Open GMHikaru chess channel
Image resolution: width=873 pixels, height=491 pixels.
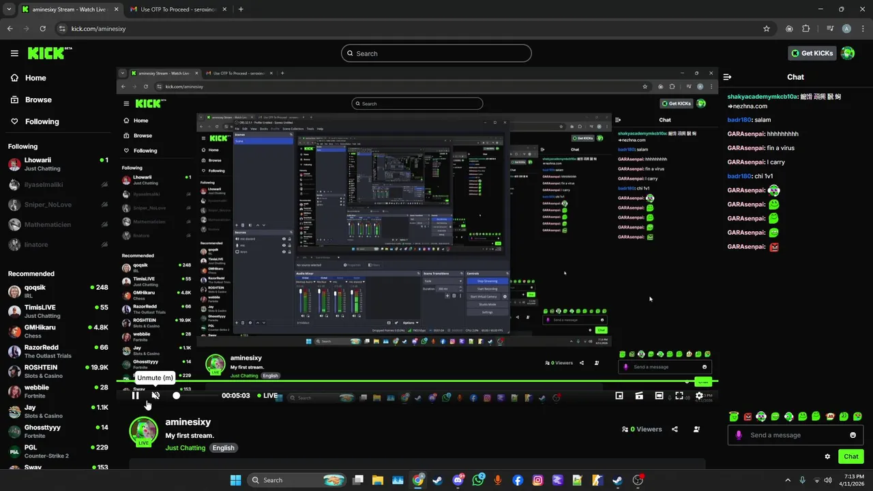pos(58,331)
